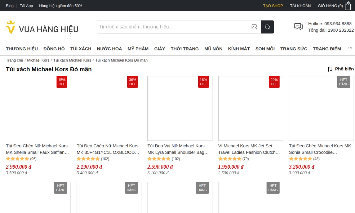Viewport: 355px width, 213px height.
Task: Click star rating of Jet Set Travel clutch
Action: point(230,159)
